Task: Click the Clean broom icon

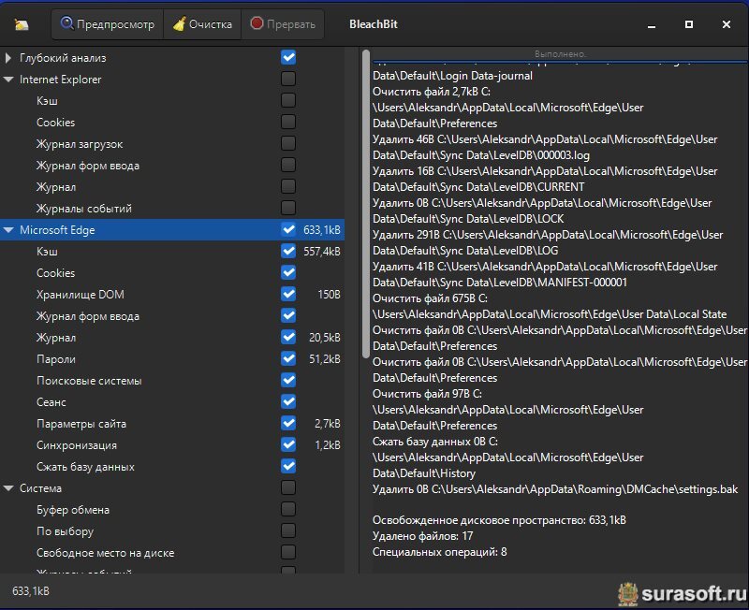Action: [180, 24]
